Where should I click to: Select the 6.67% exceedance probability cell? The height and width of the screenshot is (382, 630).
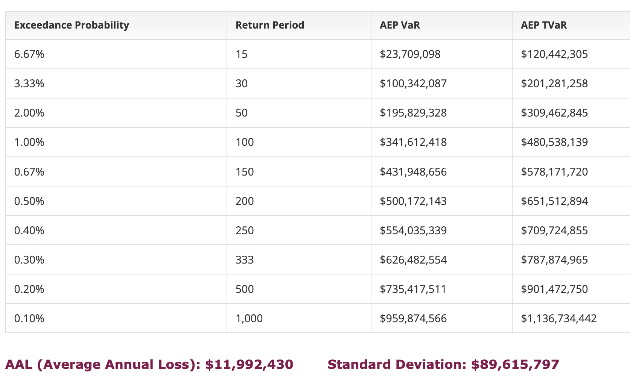pyautogui.click(x=29, y=54)
